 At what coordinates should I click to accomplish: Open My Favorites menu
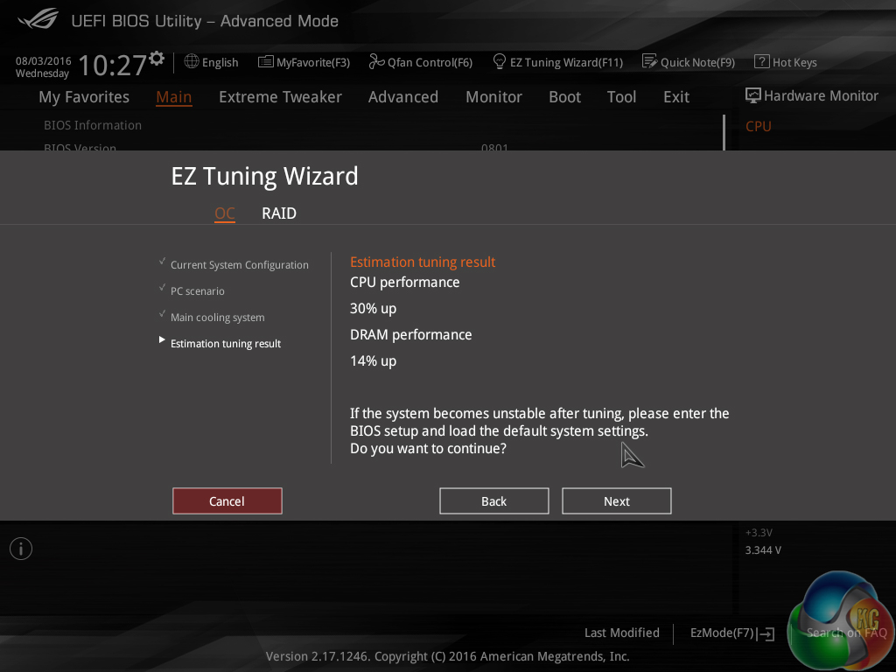coord(84,97)
